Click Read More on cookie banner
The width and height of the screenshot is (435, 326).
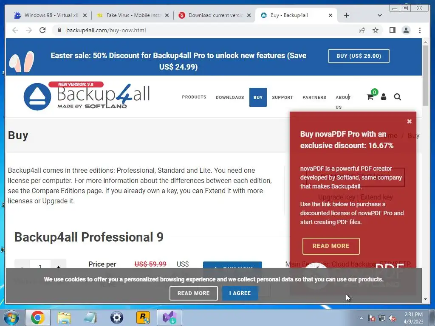coord(193,293)
